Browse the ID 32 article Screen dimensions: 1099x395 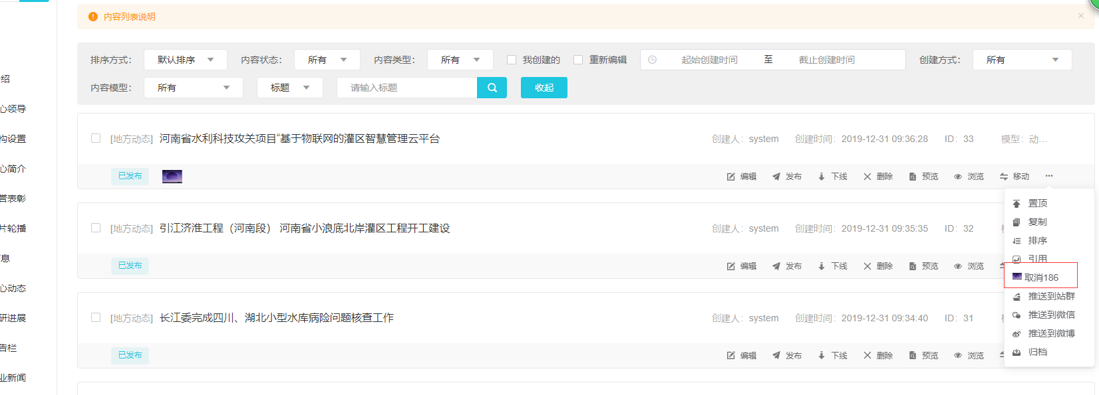pos(969,266)
